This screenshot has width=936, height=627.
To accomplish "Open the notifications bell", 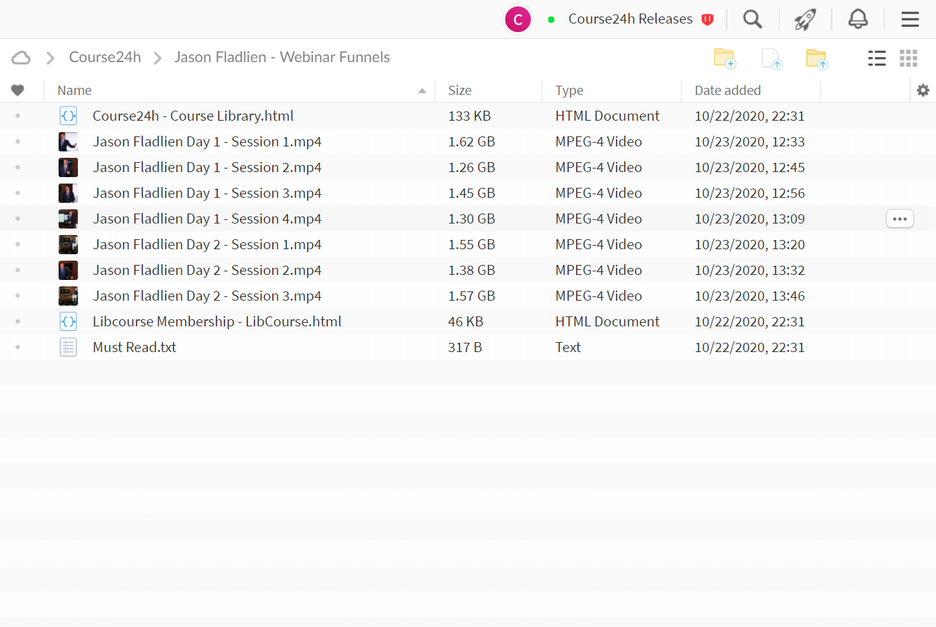I will [858, 19].
